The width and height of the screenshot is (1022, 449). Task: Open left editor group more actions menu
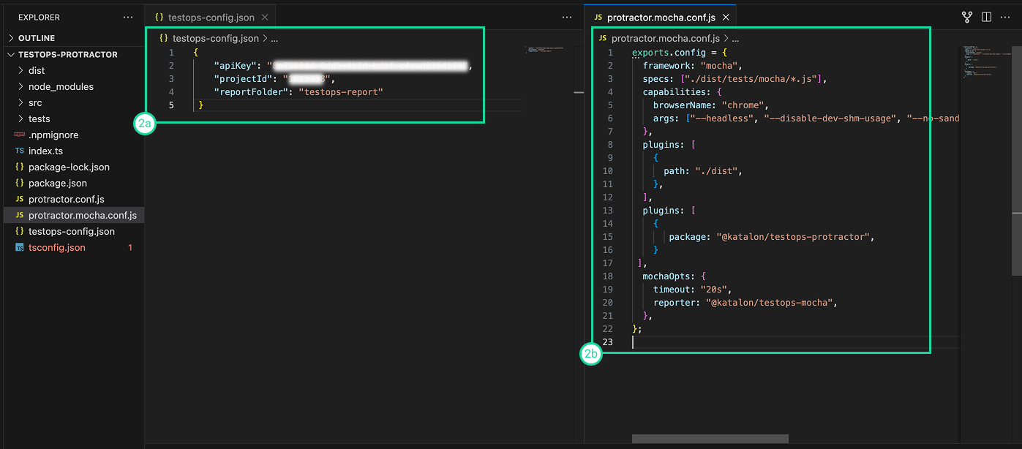[567, 17]
